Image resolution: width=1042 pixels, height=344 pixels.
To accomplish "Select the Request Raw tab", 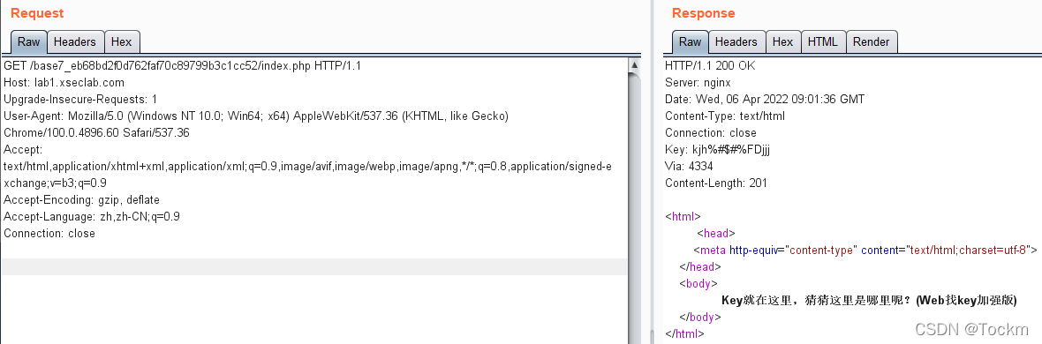I will coord(28,41).
